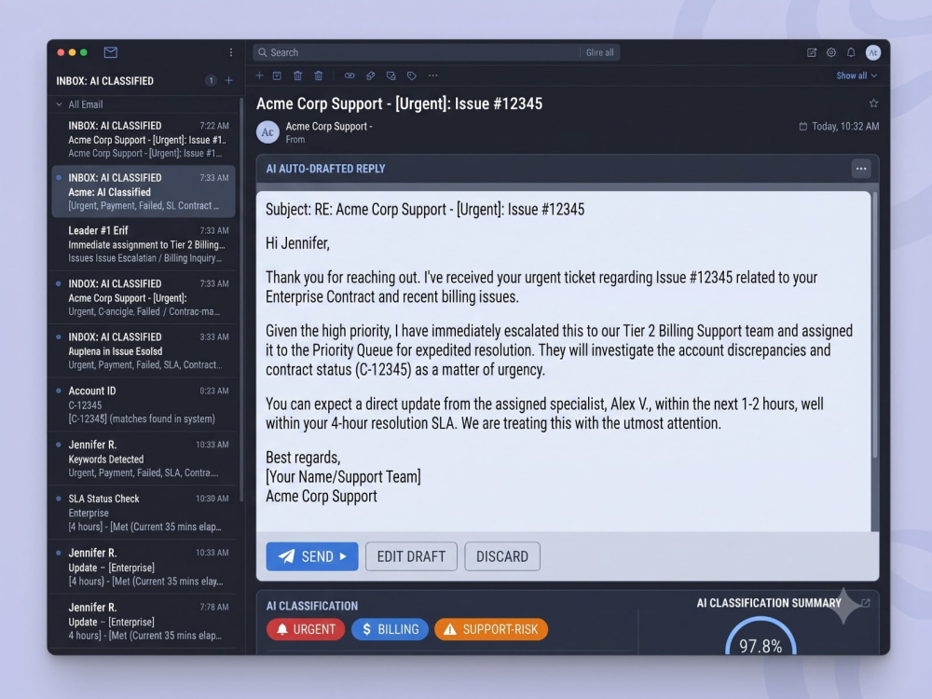Click the link icon in message toolbar
Screen dimensions: 932x699
349,75
